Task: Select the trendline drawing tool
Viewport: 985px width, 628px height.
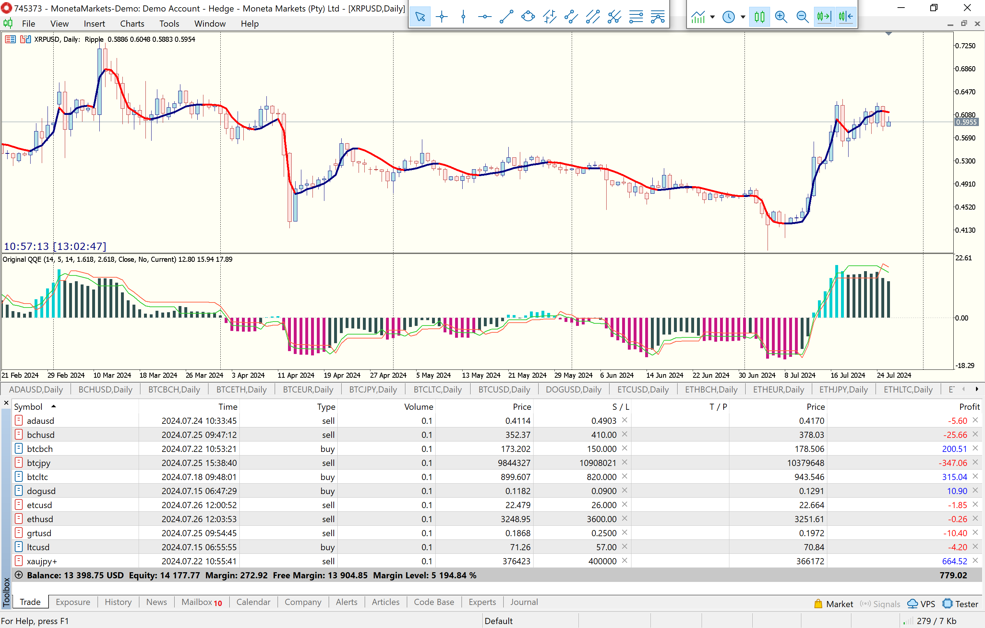Action: coord(507,17)
